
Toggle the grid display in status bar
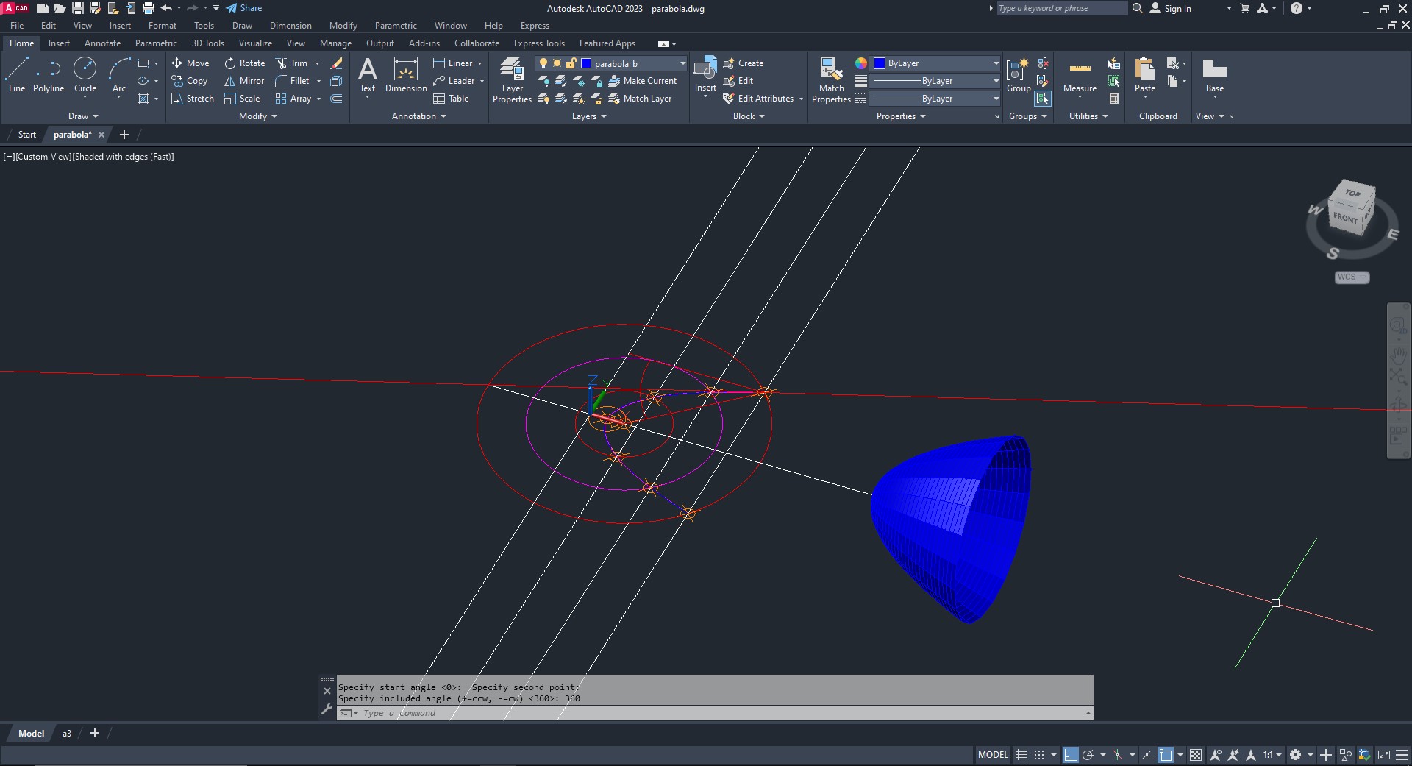pyautogui.click(x=1021, y=755)
